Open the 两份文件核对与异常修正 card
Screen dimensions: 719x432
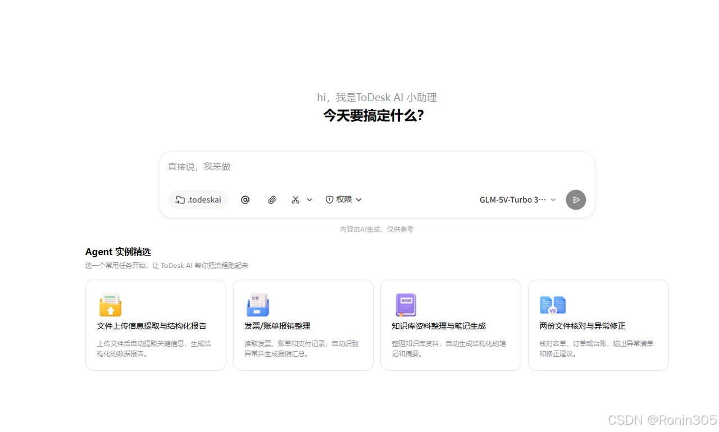(x=598, y=325)
